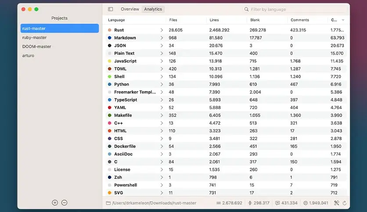Click the TOML language name
This screenshot has width=367, height=212.
pos(120,69)
